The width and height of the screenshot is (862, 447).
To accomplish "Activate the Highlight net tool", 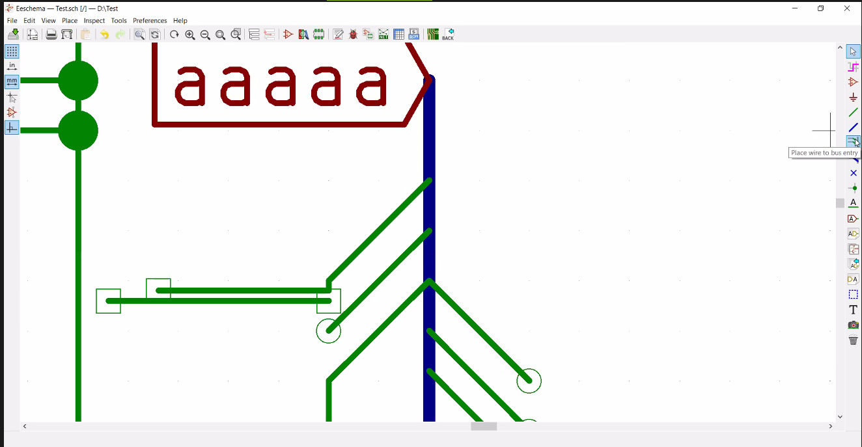I will 854,66.
